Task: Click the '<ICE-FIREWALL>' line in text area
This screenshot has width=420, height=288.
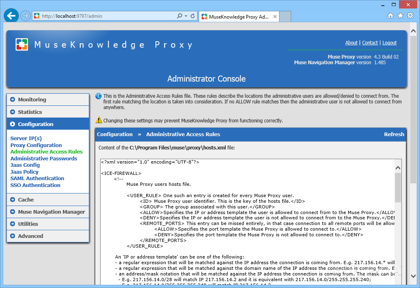Action: [x=121, y=173]
